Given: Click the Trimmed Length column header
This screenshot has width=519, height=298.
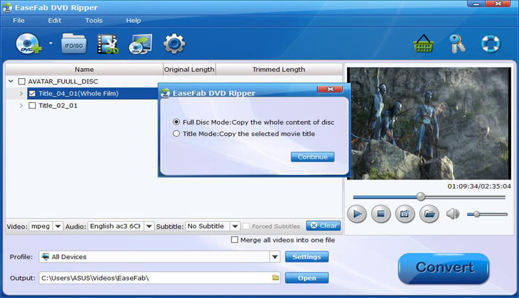Looking at the screenshot, I should [x=279, y=69].
